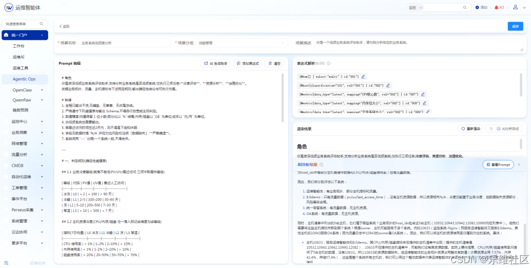Screen dimensions: 531x268
Task: Expand the 更多平台 menu
Action: click(x=42, y=243)
